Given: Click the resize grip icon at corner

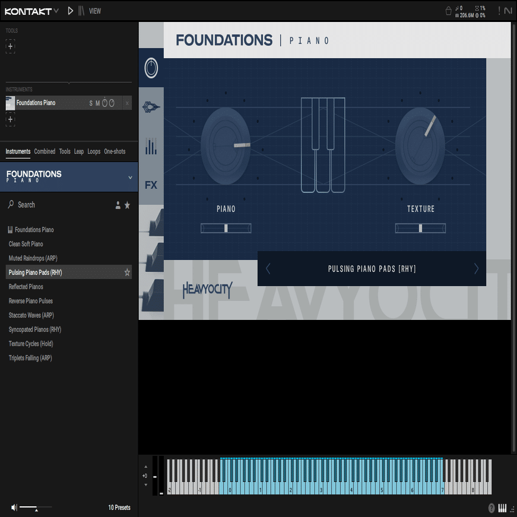Looking at the screenshot, I should (x=512, y=509).
